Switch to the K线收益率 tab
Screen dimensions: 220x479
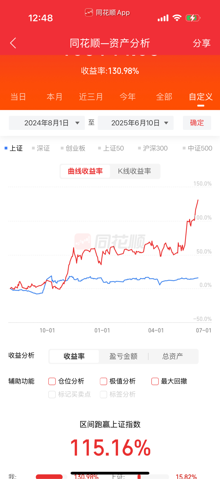point(134,171)
